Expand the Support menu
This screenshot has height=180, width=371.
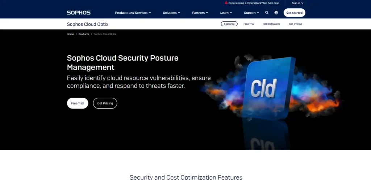click(251, 13)
